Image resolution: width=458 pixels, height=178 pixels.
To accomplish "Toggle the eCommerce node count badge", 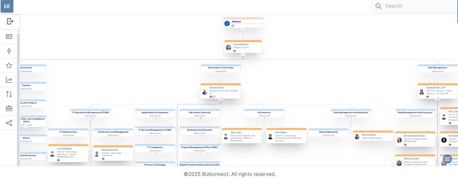I will click(264, 118).
